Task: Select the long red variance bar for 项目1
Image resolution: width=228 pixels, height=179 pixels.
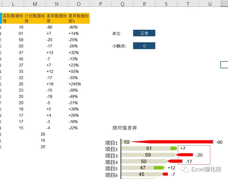Action: 172,142
